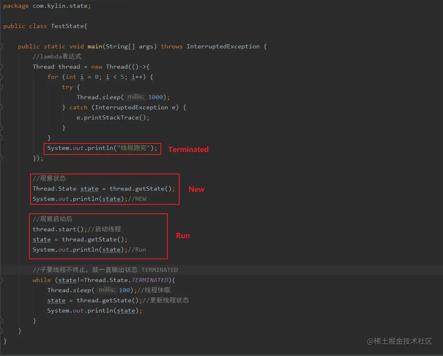Click the //Run trailing comment
443x356 pixels.
click(x=137, y=250)
